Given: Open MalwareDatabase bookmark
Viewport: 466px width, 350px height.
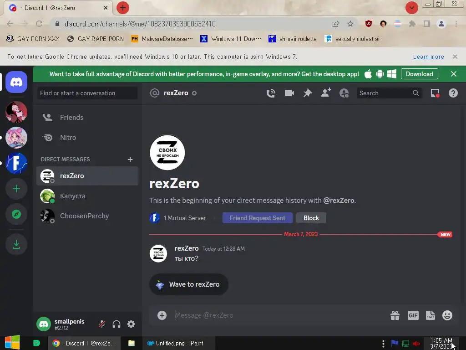Looking at the screenshot, I should coord(162,39).
